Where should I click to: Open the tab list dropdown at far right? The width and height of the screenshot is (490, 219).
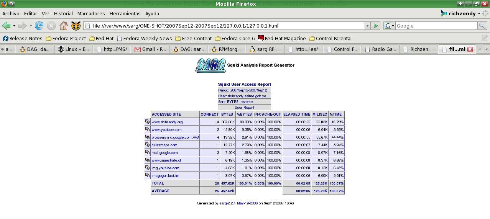coord(487,49)
